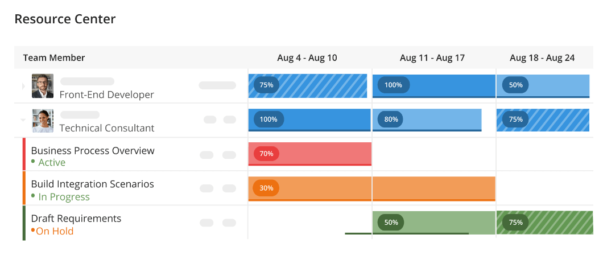The height and width of the screenshot is (255, 603).
Task: Open the Build Integration Scenarios project
Action: 92,184
